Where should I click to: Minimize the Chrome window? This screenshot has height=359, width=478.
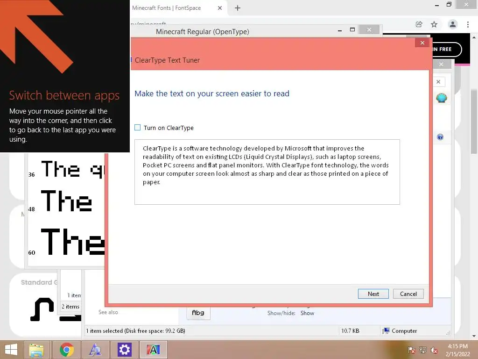coord(437,5)
